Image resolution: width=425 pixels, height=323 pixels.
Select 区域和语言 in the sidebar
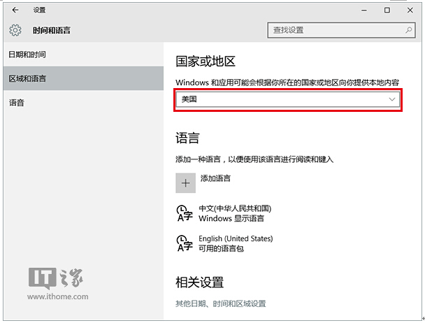pos(27,79)
